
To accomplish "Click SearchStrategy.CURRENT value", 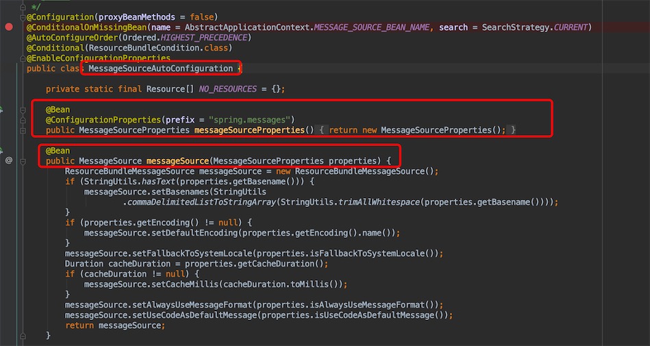I will (534, 27).
